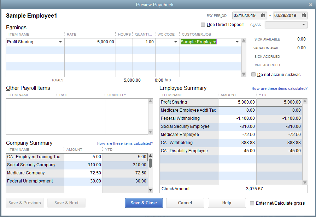Open Help for paycheck preview

227,203
